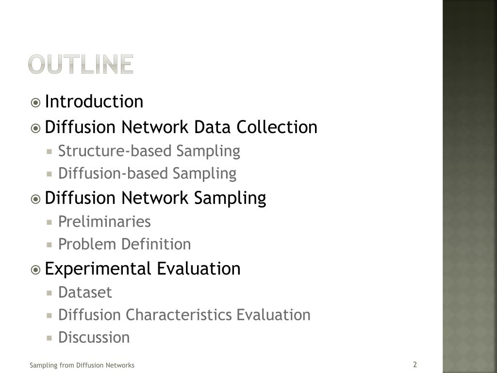Screen dimensions: 497x373
Task: Click the Problem Definition sub-item
Action: 125,244
